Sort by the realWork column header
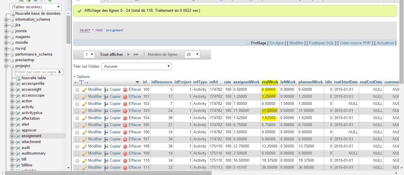This screenshot has height=175, width=404. tap(270, 82)
